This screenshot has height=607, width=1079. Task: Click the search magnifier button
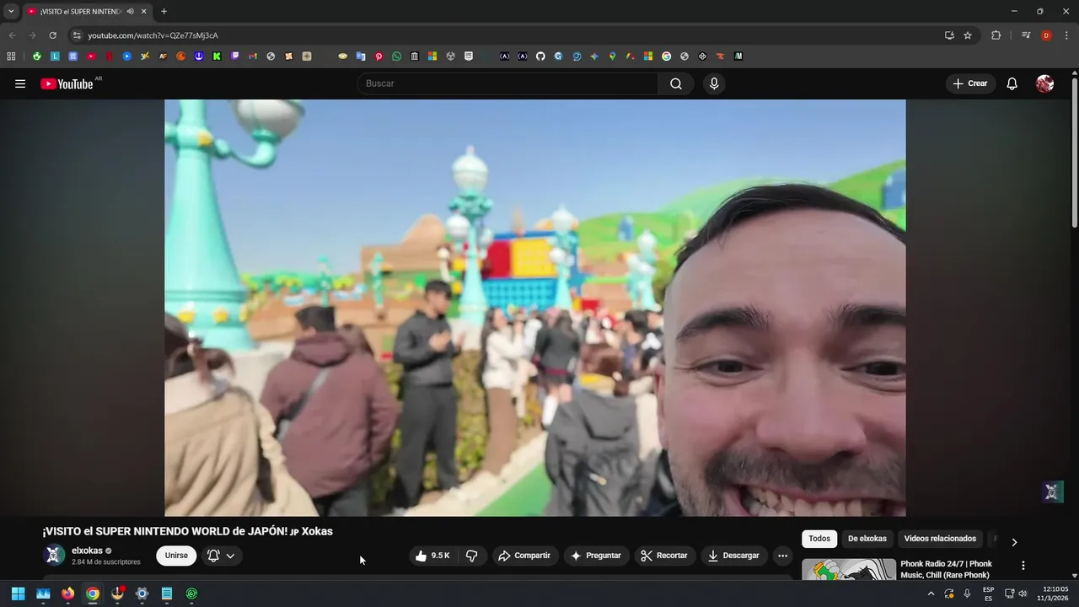[x=676, y=83]
